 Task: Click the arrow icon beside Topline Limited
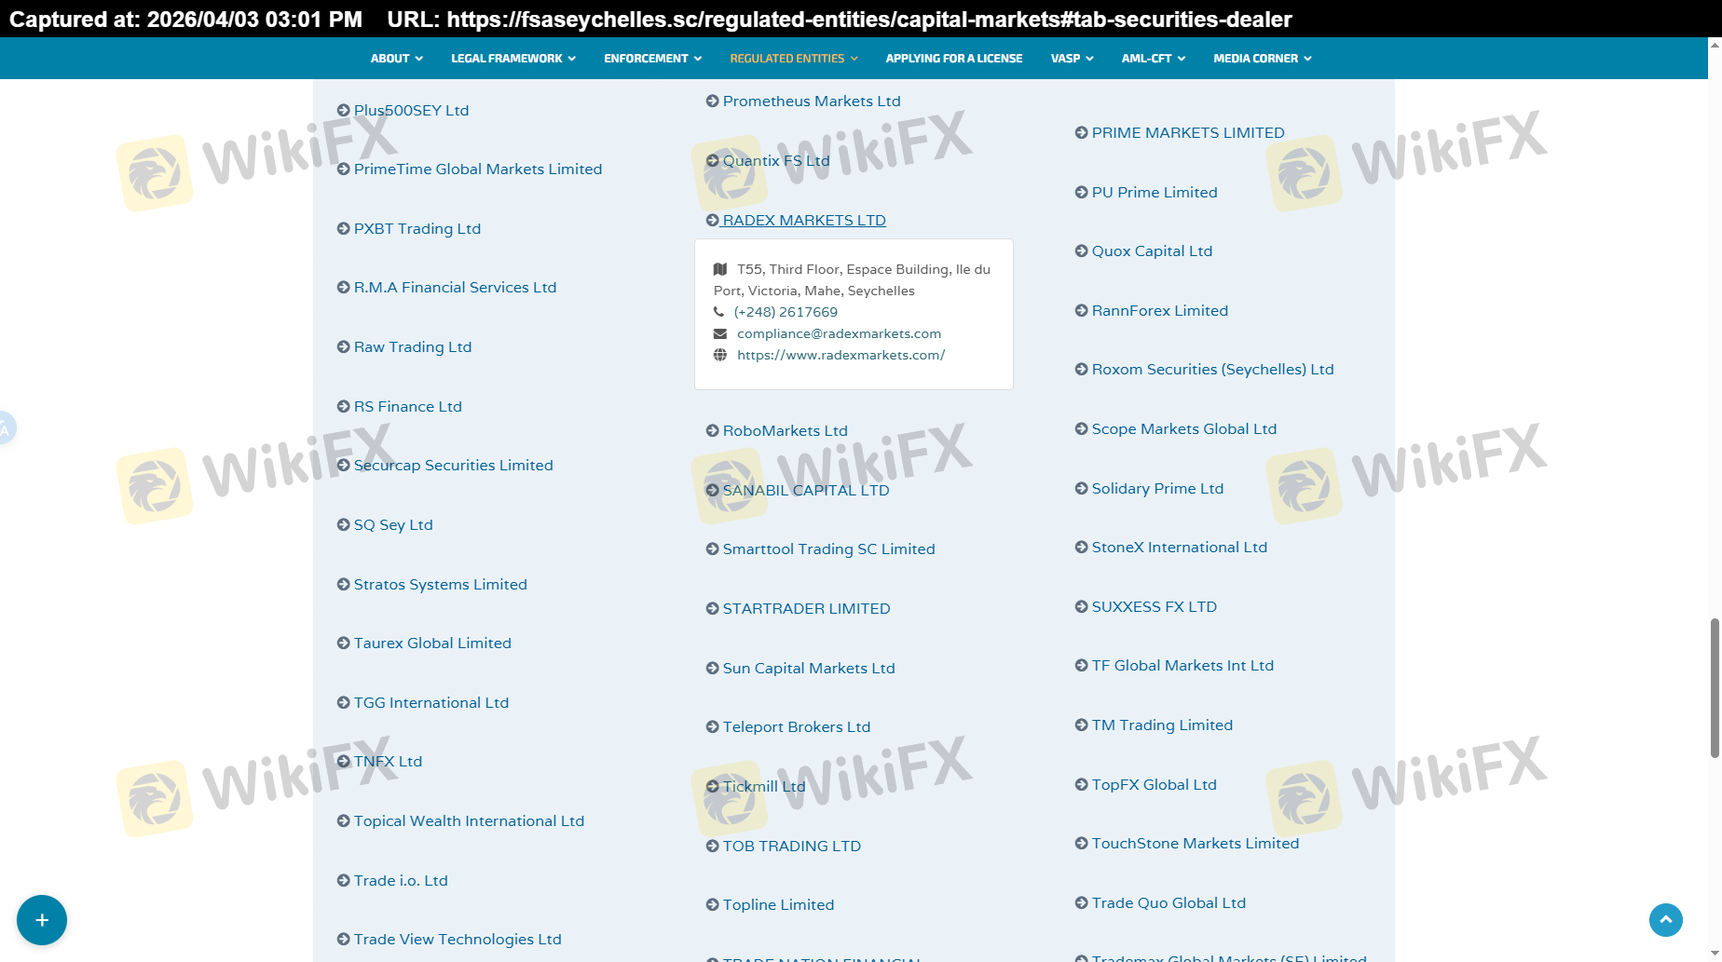pyautogui.click(x=712, y=904)
